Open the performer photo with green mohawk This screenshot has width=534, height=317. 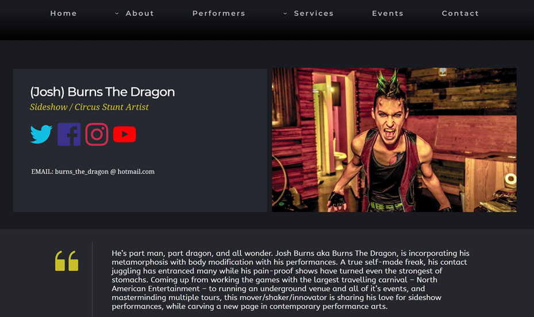[x=394, y=140]
